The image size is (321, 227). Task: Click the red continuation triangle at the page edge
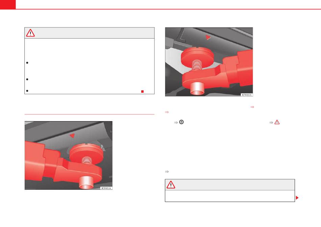tap(297, 198)
